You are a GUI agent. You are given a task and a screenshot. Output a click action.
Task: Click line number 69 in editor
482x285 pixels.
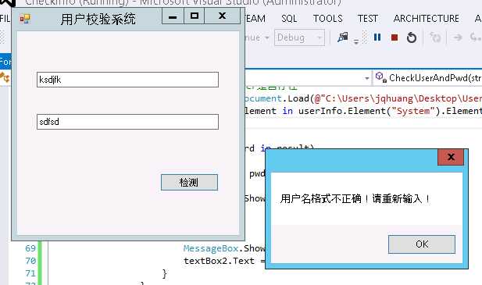(x=30, y=248)
